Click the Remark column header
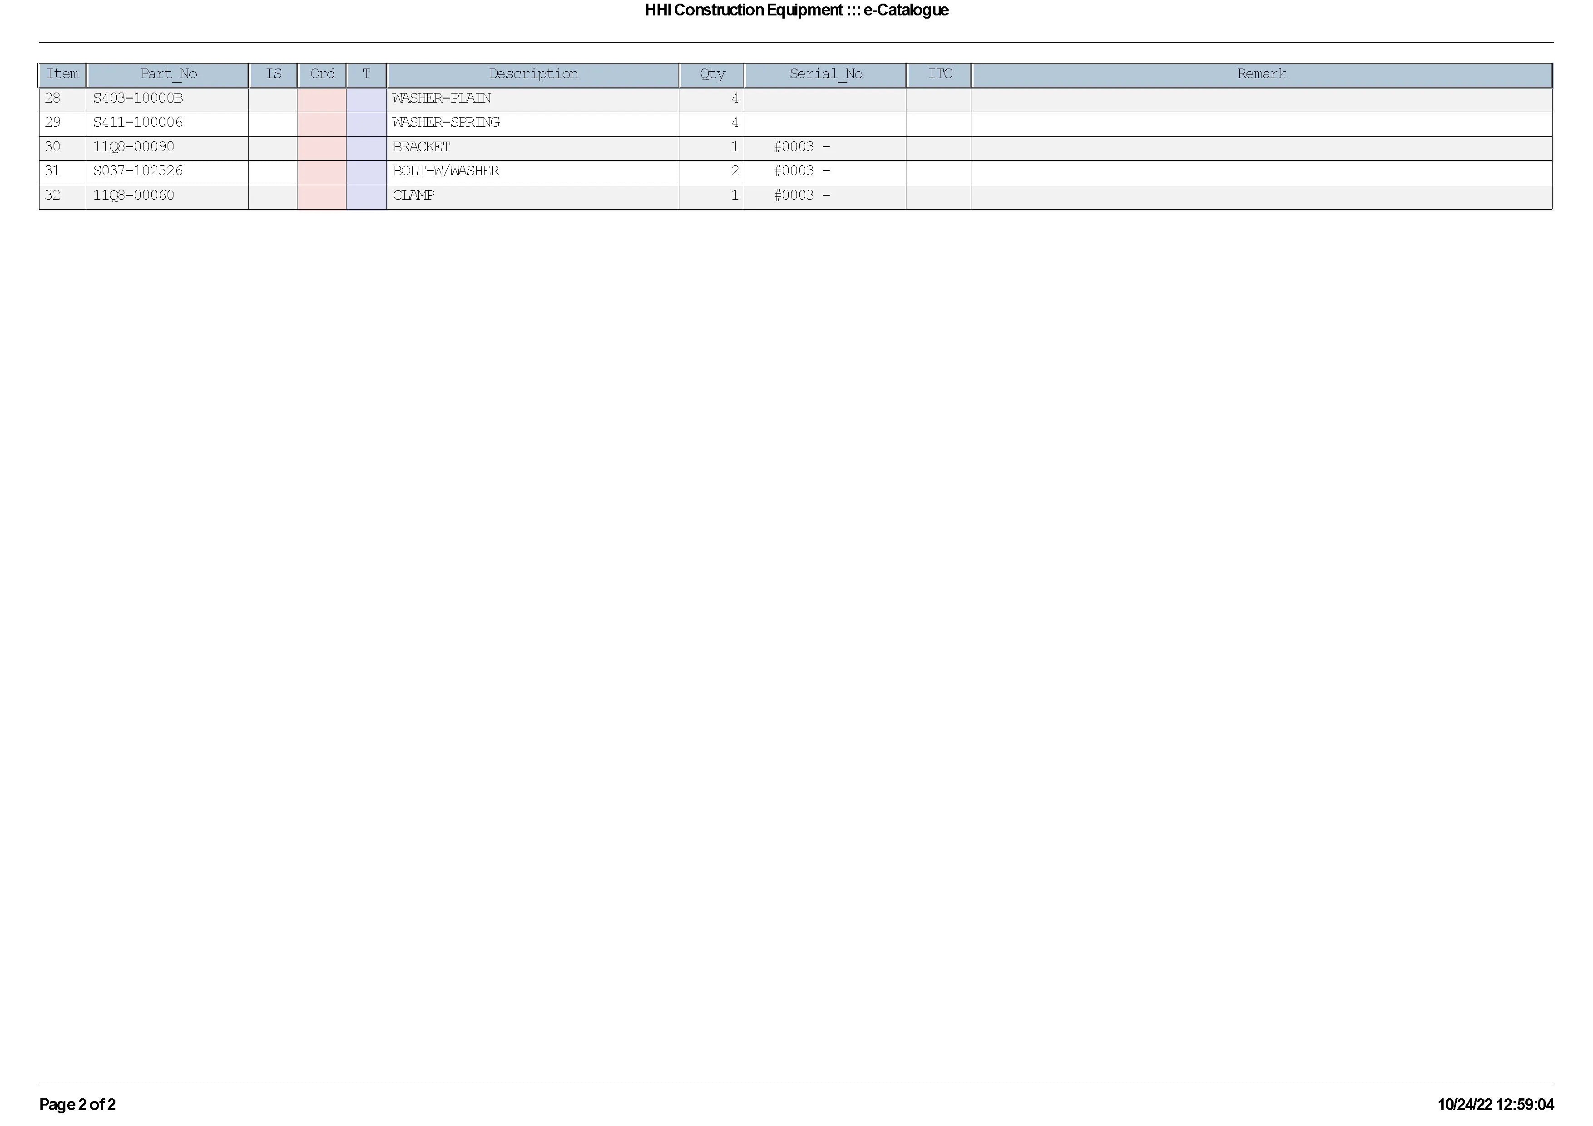The image size is (1593, 1126). coord(1261,74)
